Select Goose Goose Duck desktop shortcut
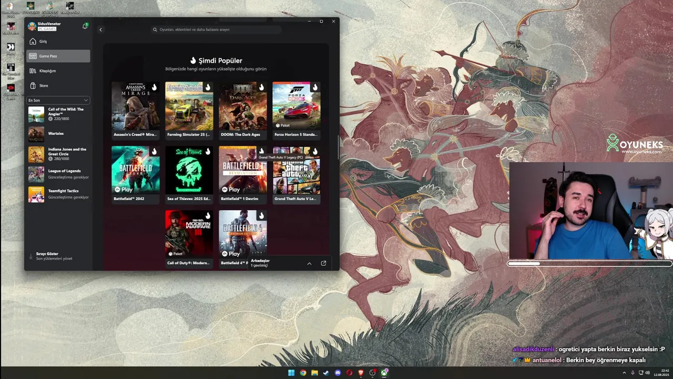 tap(10, 9)
